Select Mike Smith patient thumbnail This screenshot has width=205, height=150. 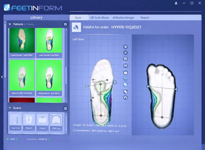point(49,75)
